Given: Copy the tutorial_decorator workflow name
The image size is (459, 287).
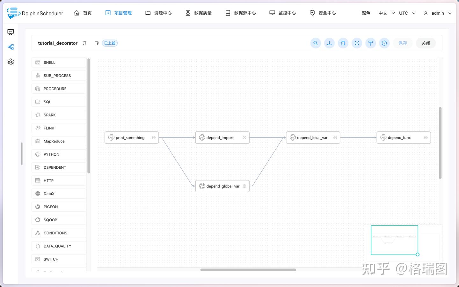Looking at the screenshot, I should [84, 43].
